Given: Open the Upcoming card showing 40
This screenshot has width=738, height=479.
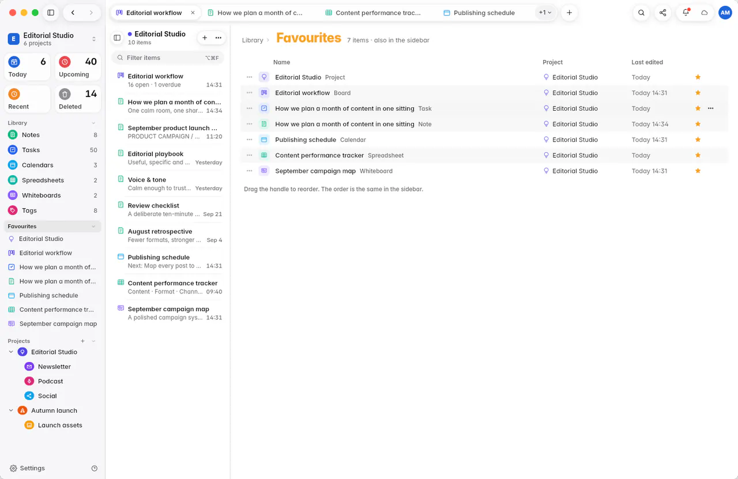Looking at the screenshot, I should (78, 67).
